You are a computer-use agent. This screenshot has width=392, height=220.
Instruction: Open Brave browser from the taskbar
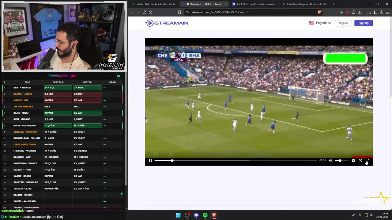[214, 215]
